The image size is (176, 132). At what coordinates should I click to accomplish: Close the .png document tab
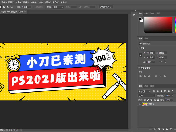25,12
